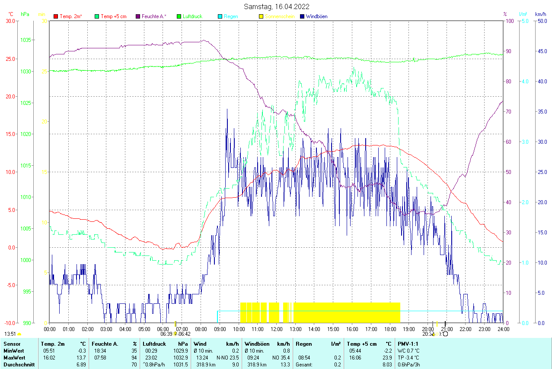Select the Regen legend label

[231, 16]
